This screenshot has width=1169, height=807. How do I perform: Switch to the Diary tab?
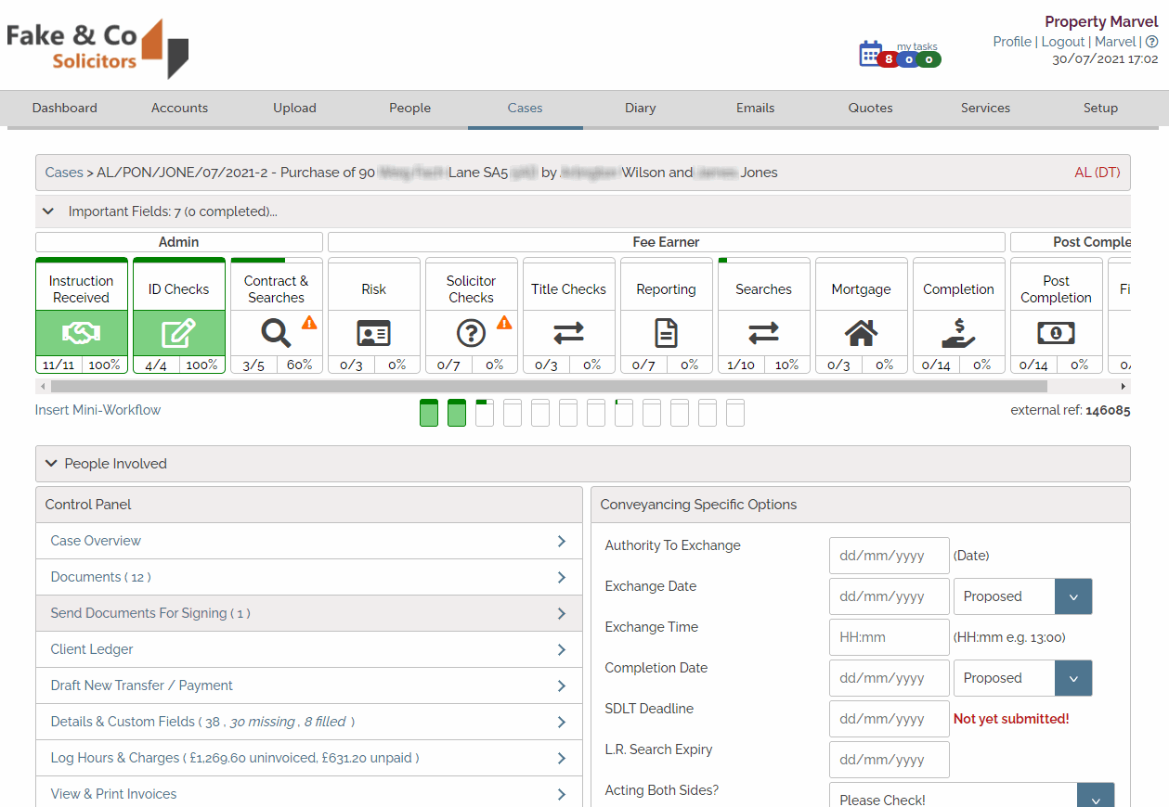[640, 108]
